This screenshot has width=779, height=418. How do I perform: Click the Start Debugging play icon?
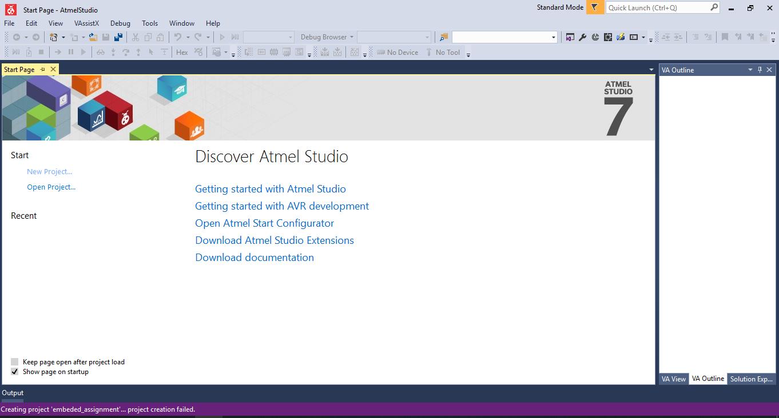coord(222,37)
